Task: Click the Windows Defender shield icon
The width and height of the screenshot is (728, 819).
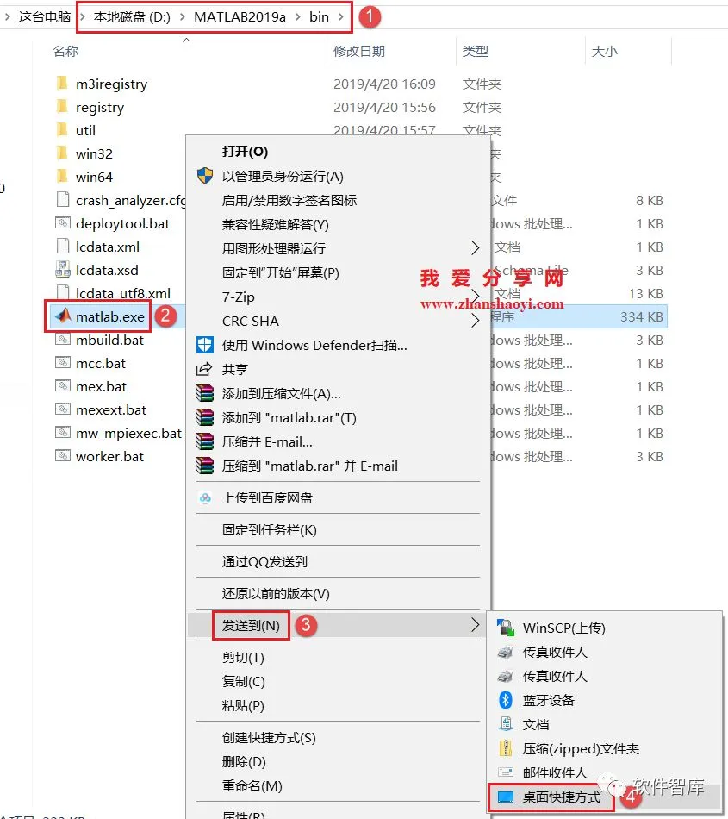Action: [x=204, y=345]
